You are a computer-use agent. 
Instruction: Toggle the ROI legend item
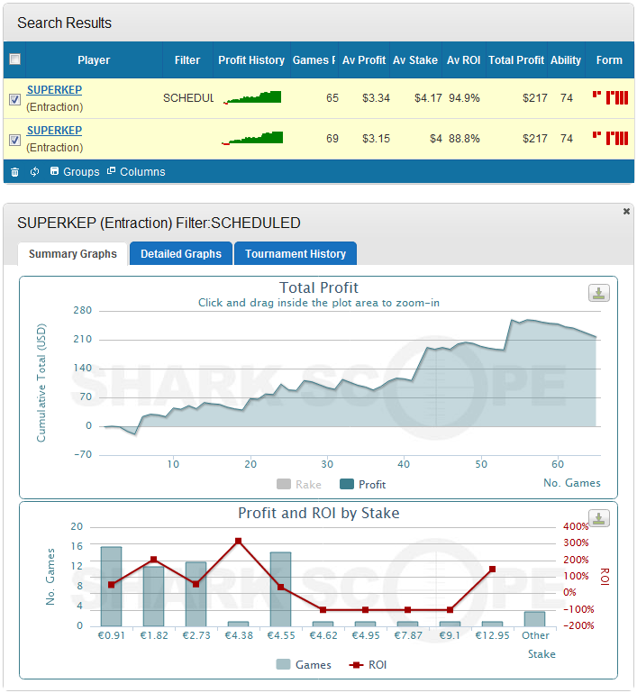[x=368, y=665]
